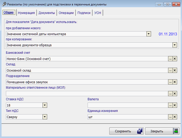Close the window with red X
Viewport: 182px width, 138px height.
[x=176, y=4]
